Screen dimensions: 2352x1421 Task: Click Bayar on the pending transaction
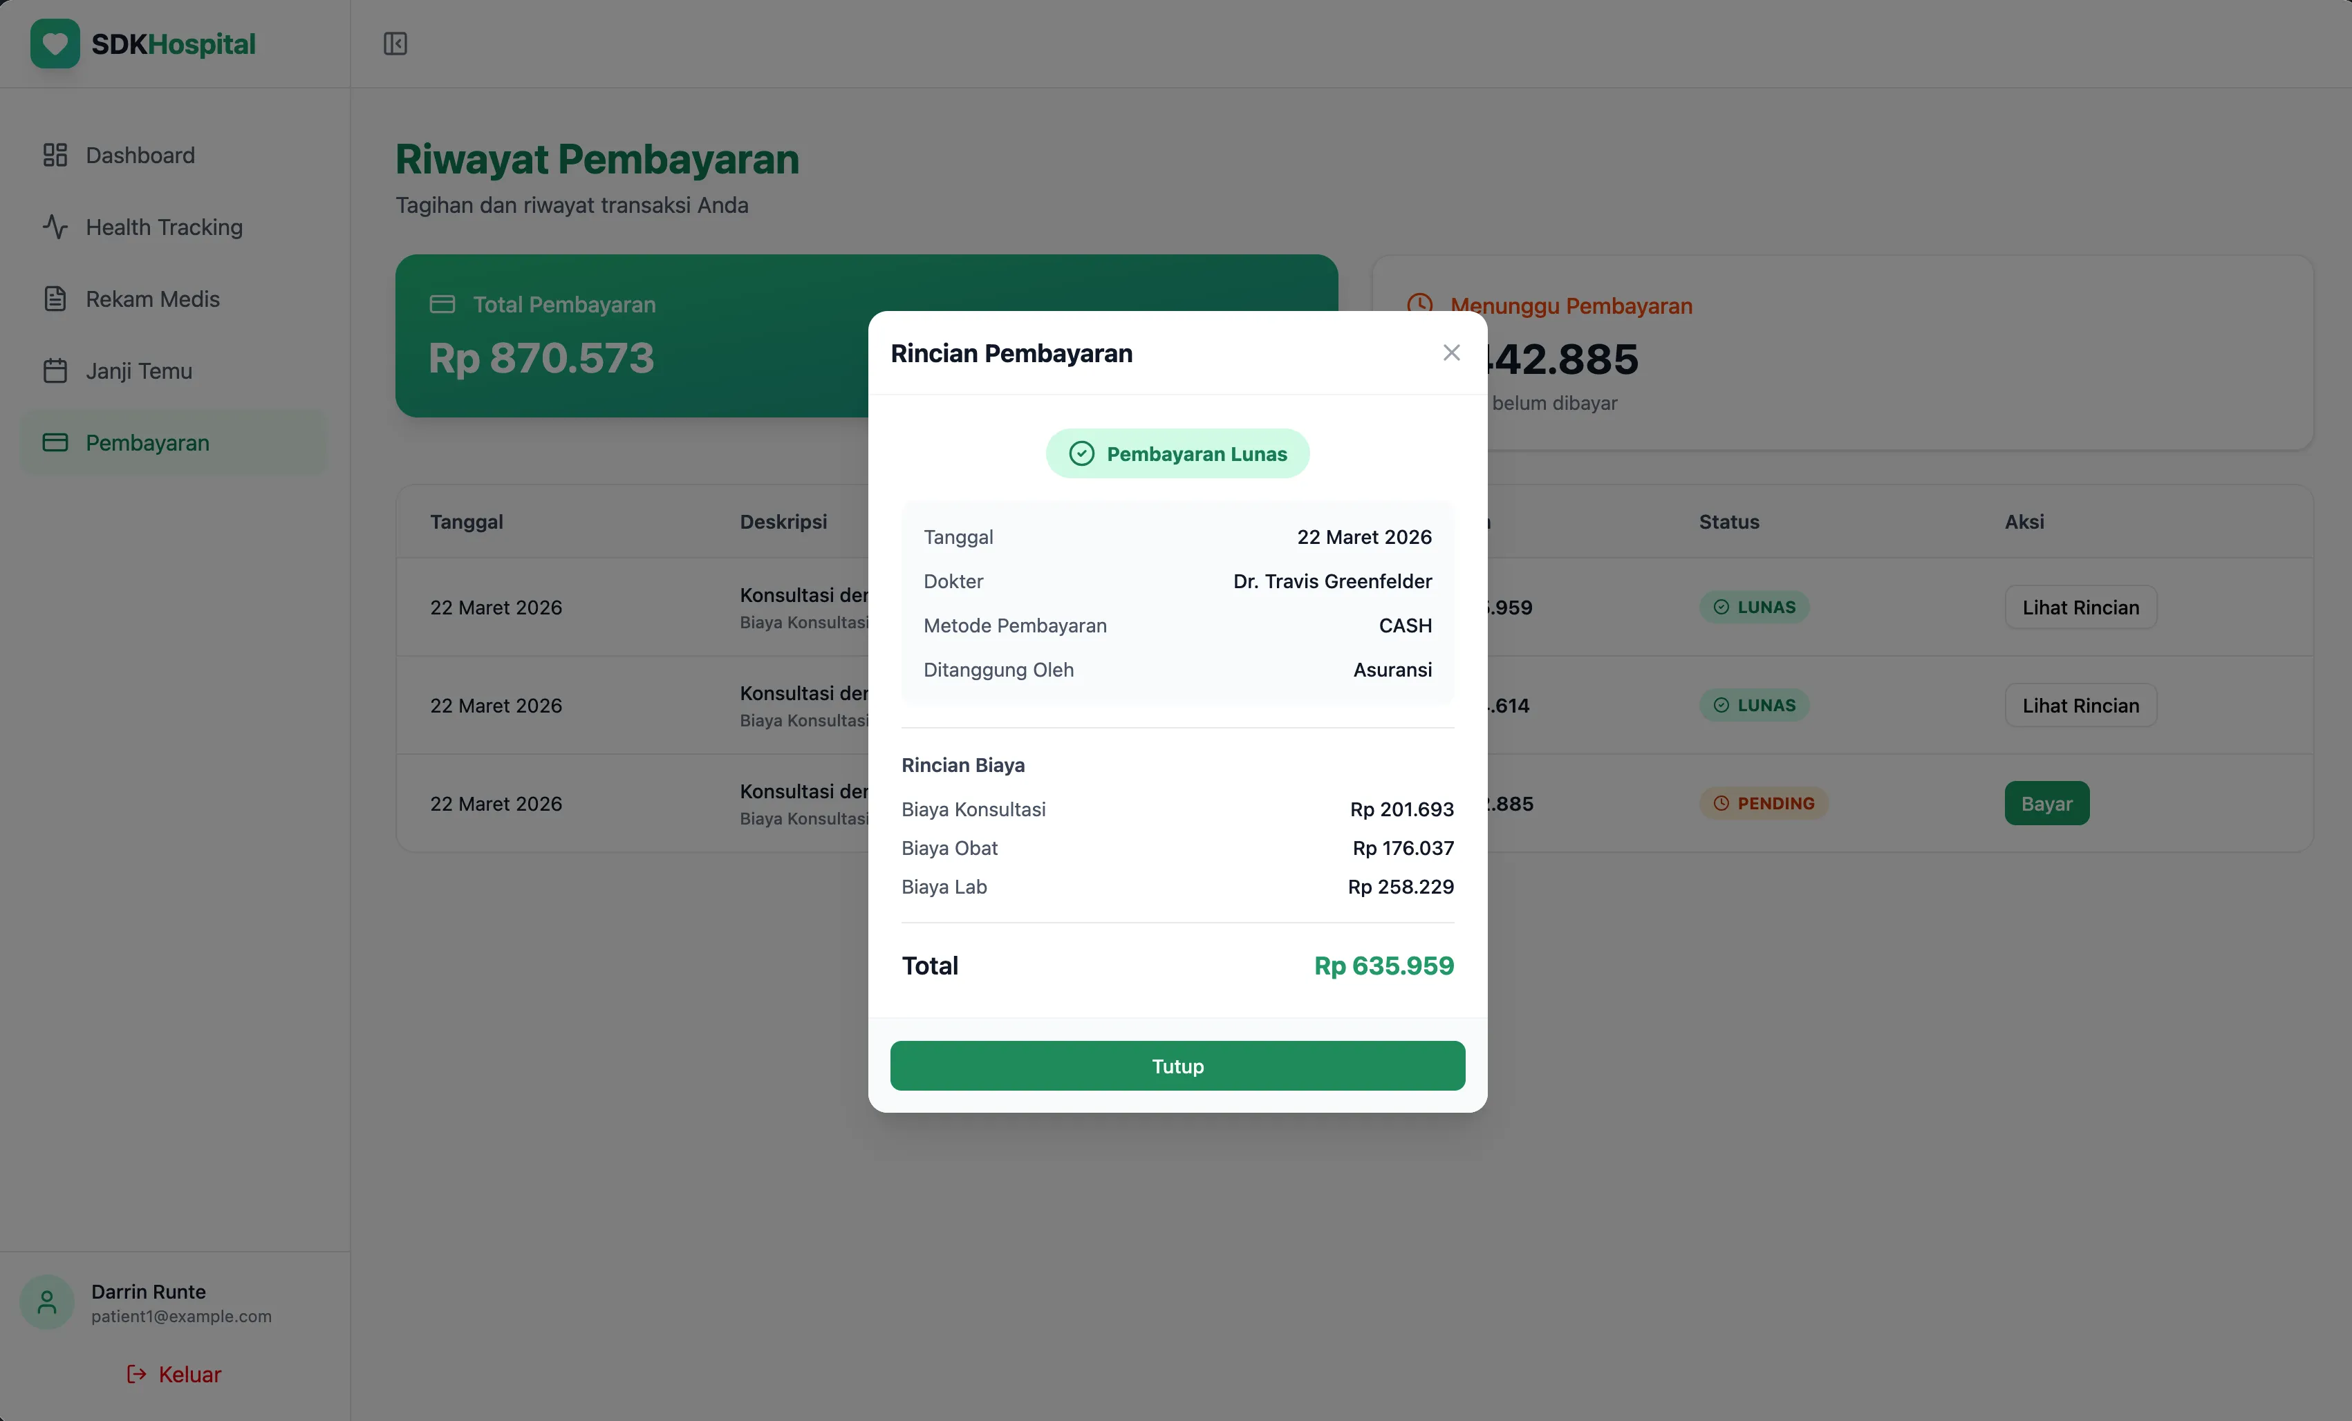pyautogui.click(x=2046, y=802)
